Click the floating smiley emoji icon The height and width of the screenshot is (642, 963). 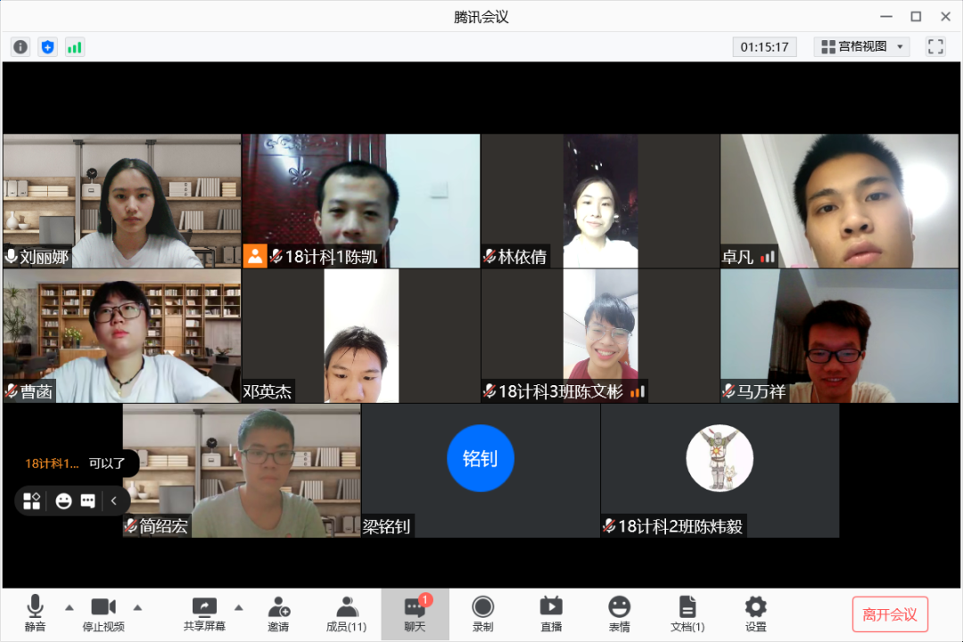tap(63, 501)
